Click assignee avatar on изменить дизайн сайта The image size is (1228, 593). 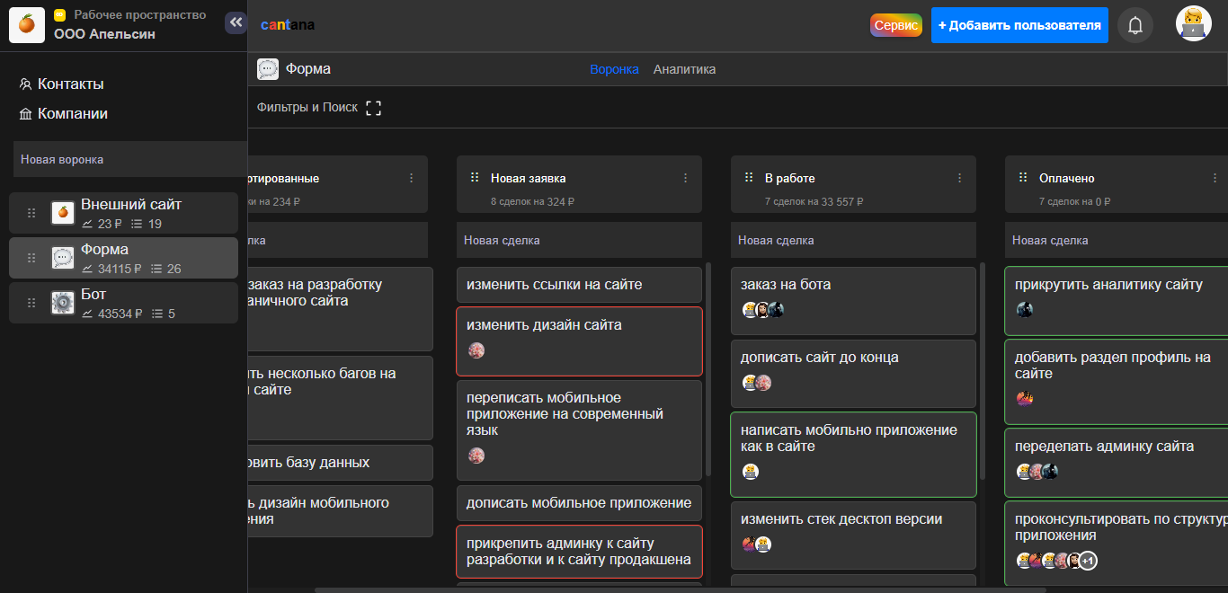476,350
